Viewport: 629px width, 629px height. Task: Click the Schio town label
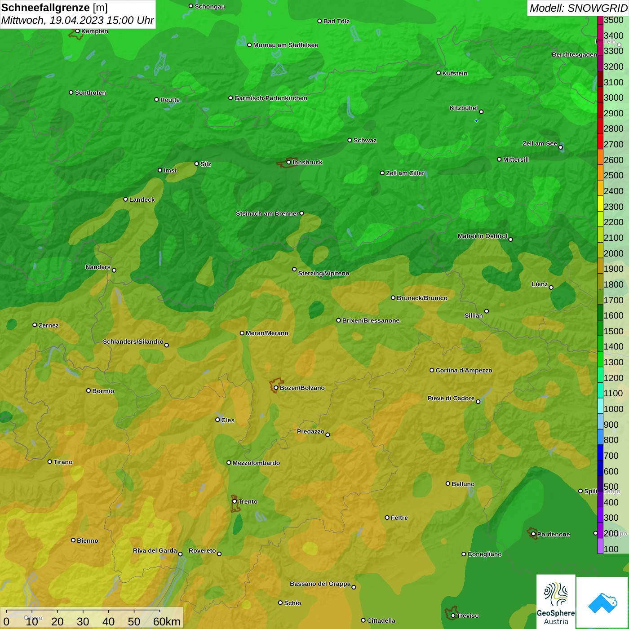point(292,603)
